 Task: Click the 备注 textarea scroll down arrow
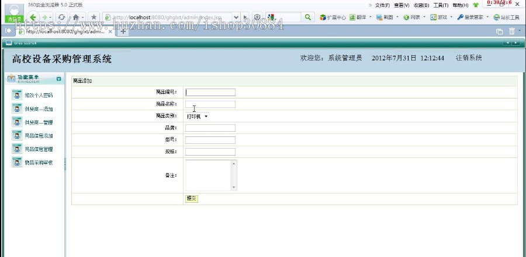click(x=234, y=188)
